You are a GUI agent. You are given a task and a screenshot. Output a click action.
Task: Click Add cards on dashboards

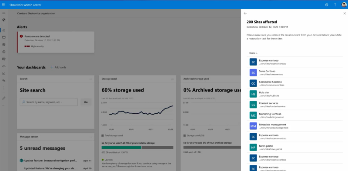(58, 67)
